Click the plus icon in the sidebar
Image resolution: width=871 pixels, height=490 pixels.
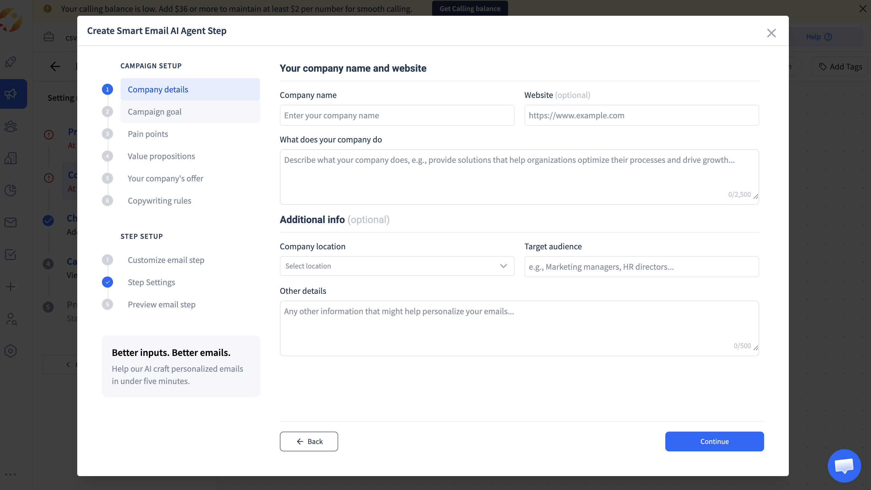pyautogui.click(x=11, y=287)
